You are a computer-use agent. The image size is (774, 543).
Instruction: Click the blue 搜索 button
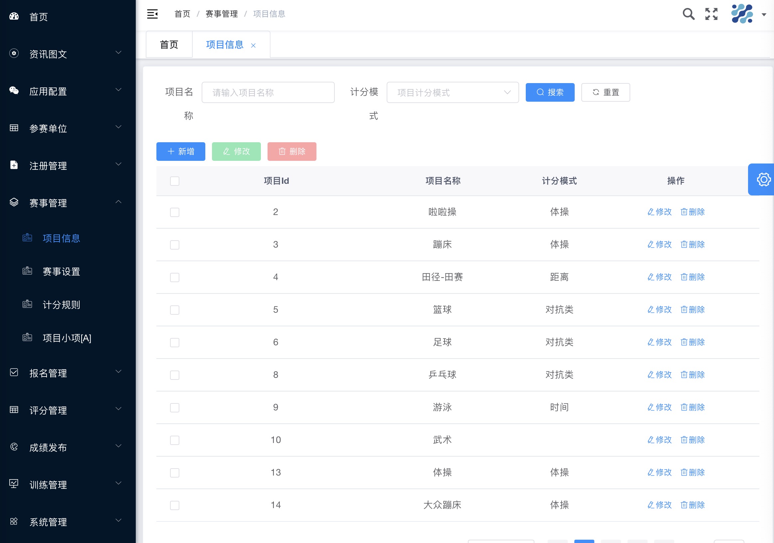550,92
